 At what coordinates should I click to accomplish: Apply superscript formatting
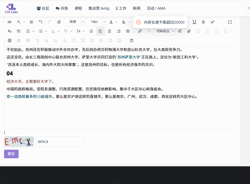[x=213, y=22]
